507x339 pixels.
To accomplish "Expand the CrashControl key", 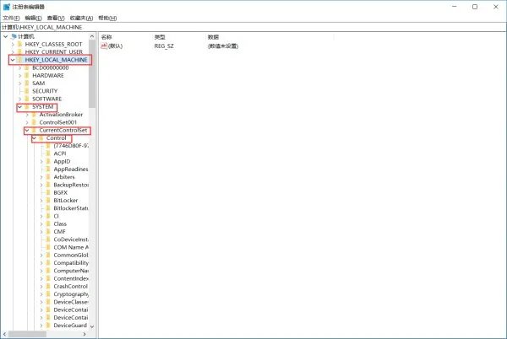I will tap(41, 287).
